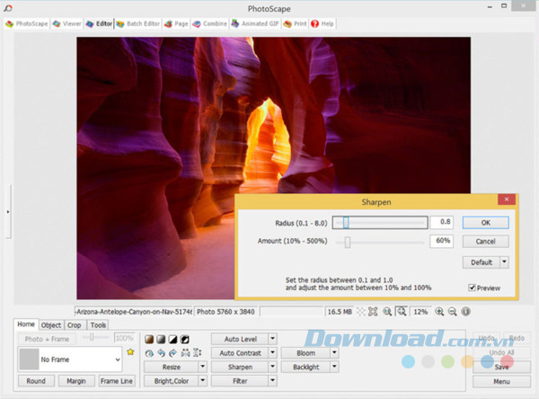Viewport: 539px width, 399px height.
Task: Click the photo info icon in status bar
Action: [467, 311]
